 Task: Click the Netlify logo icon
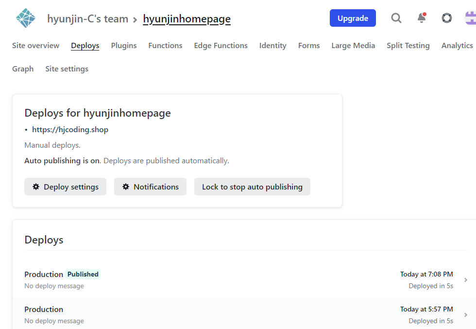pyautogui.click(x=25, y=18)
